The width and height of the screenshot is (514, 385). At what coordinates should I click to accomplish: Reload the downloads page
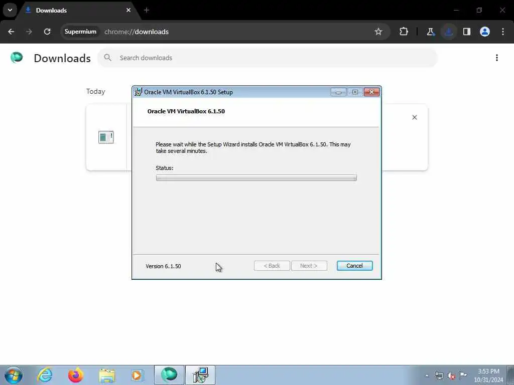47,32
